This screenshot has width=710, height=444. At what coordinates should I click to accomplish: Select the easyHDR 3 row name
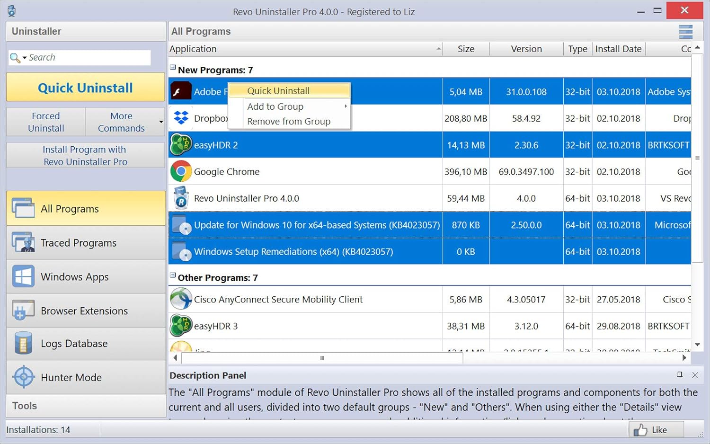pos(216,326)
